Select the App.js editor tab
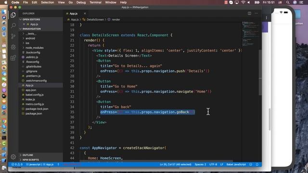This screenshot has width=308, height=173. [x=74, y=13]
